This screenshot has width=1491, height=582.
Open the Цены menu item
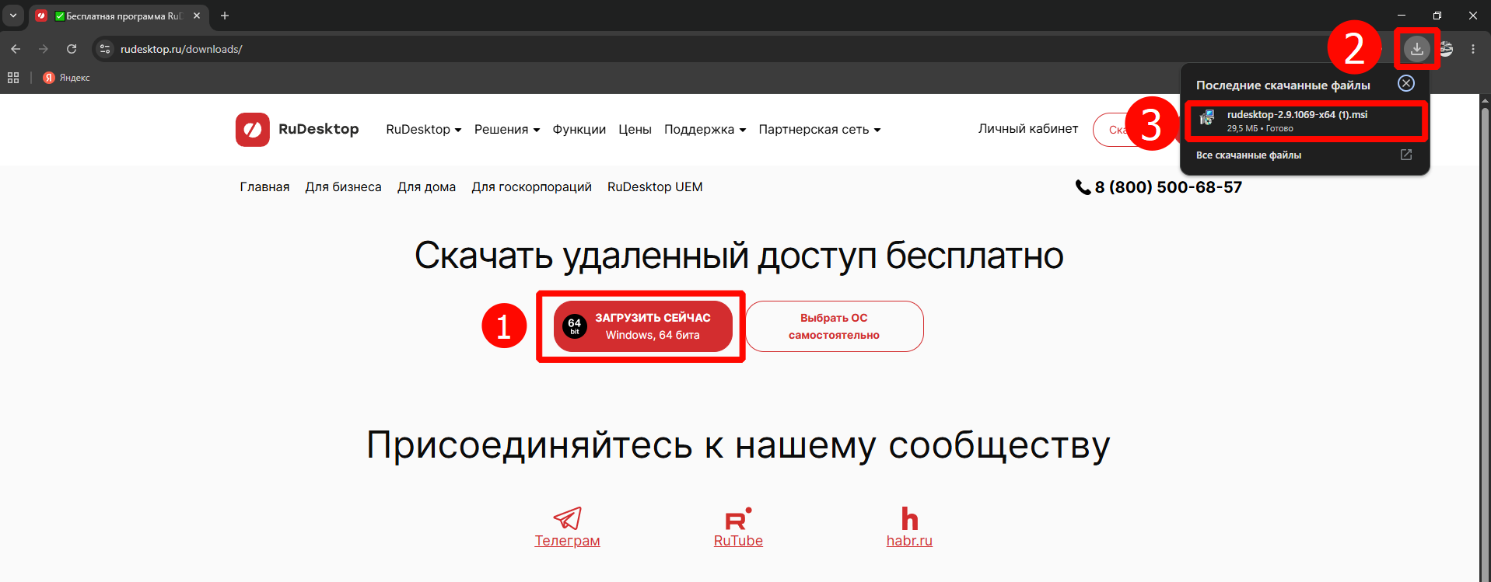click(635, 130)
